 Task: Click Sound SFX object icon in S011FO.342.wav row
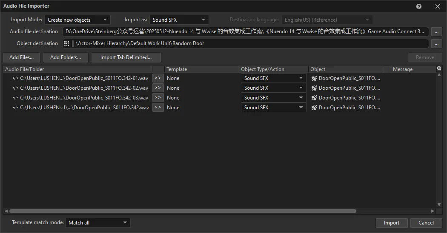(314, 108)
